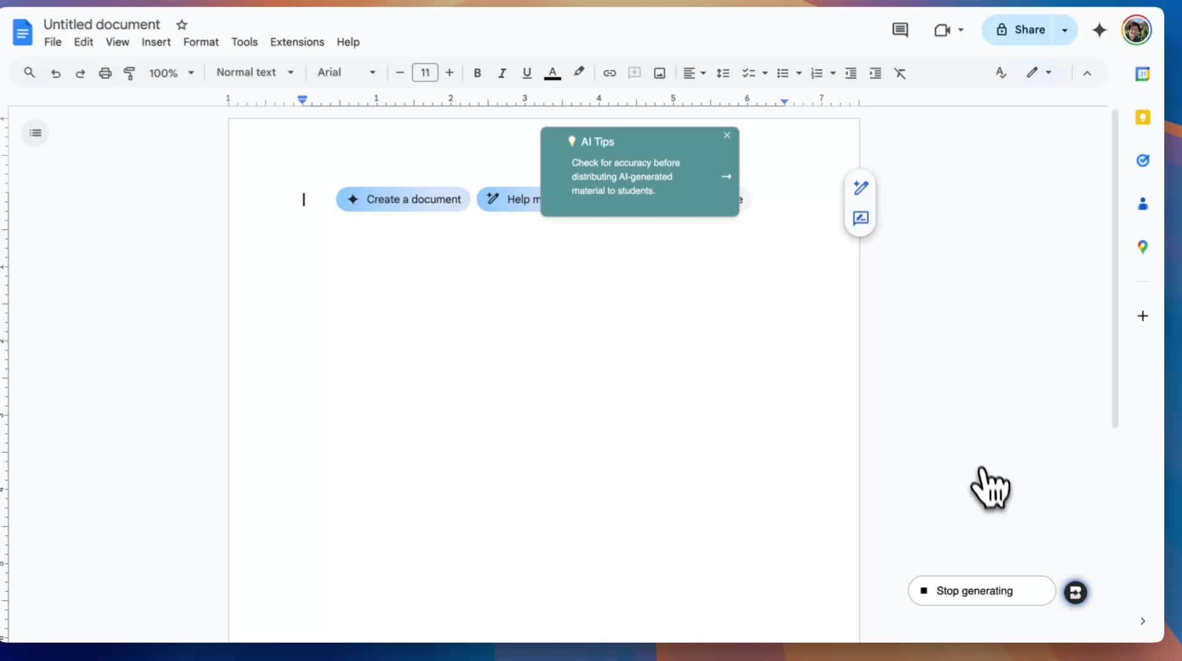Open the Insert menu

tap(156, 42)
